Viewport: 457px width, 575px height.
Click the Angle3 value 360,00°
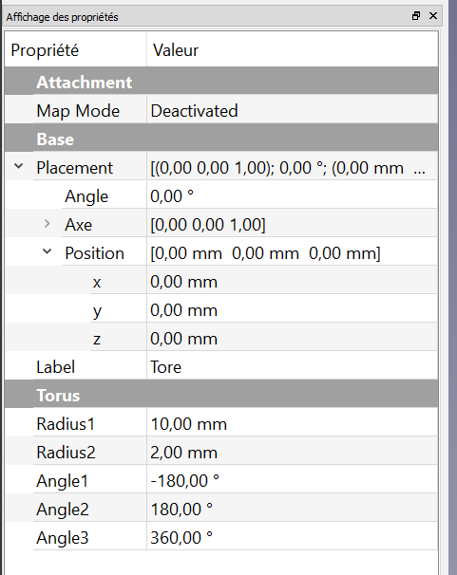pos(293,538)
